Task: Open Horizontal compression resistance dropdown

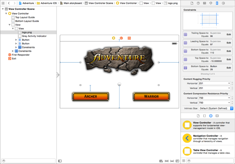Action: [229, 98]
